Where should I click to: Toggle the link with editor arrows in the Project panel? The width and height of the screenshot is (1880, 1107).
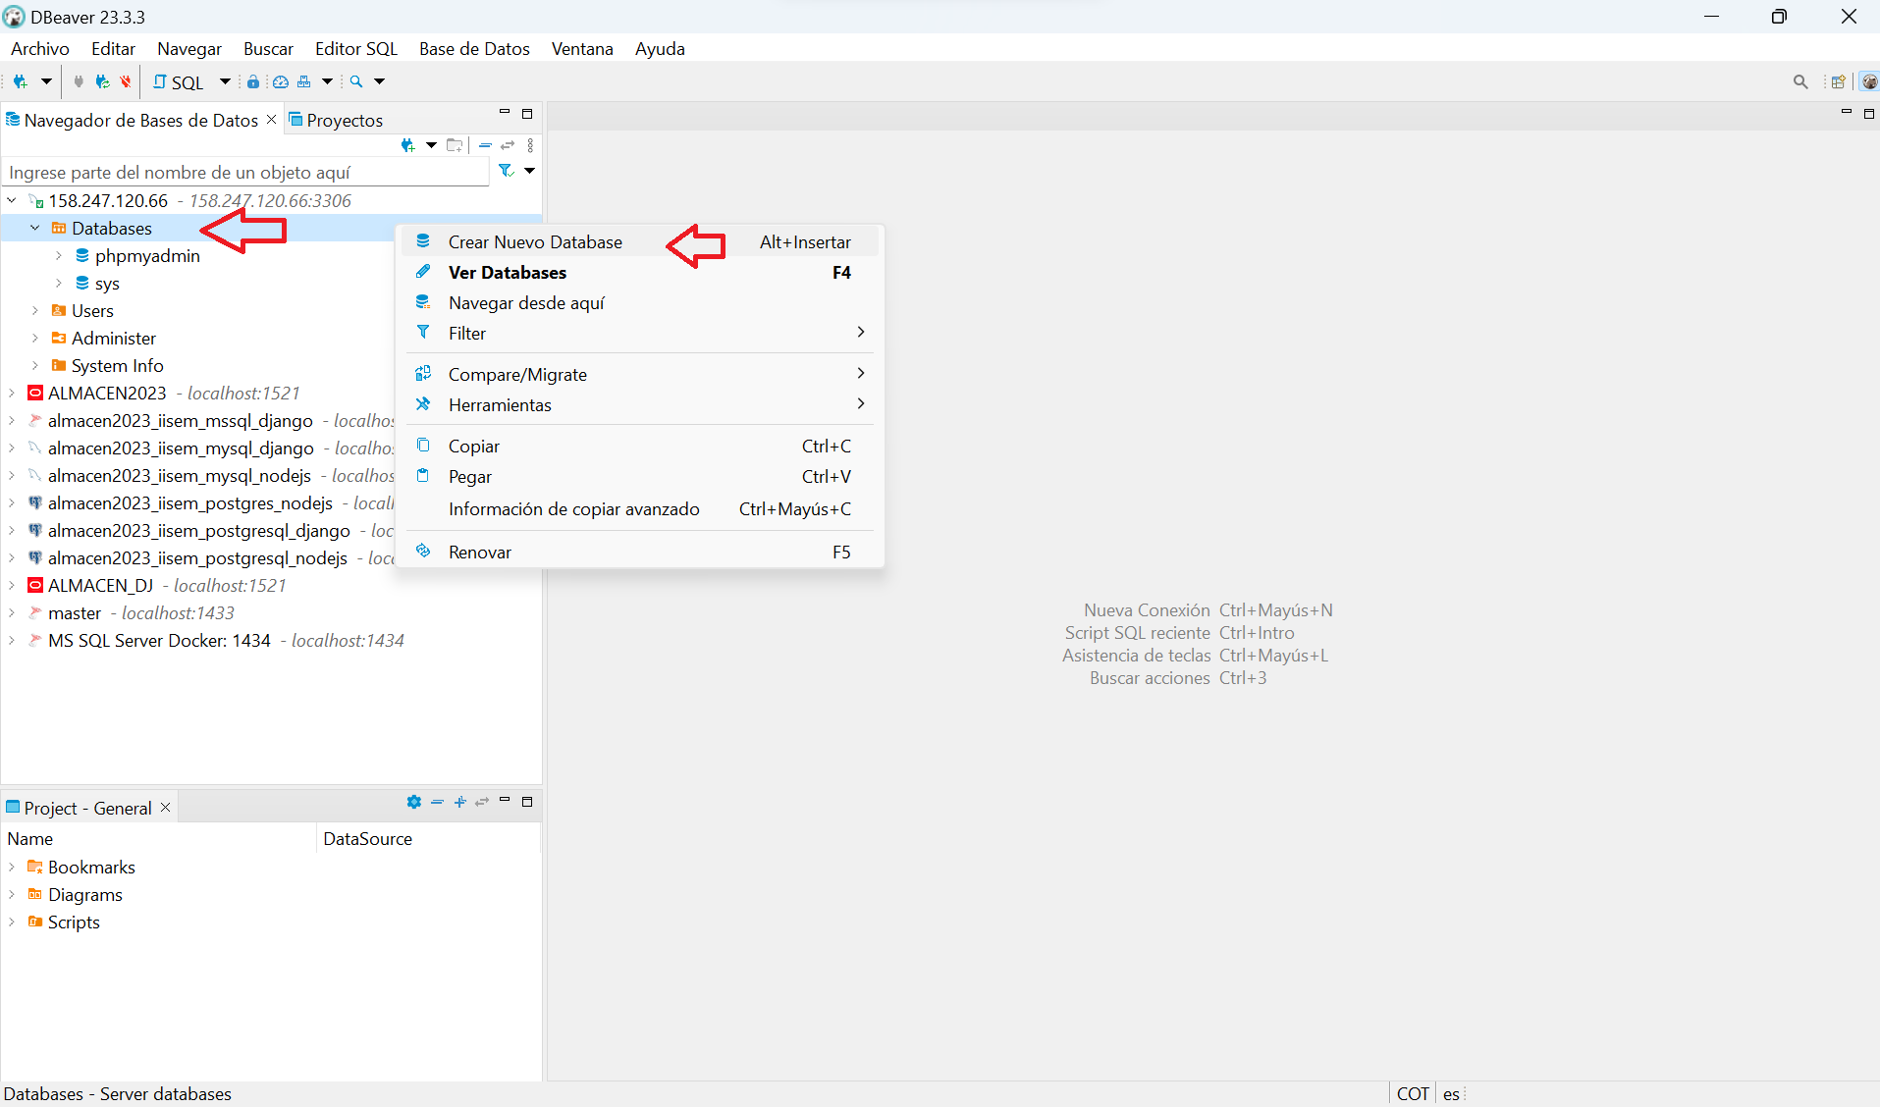coord(482,803)
